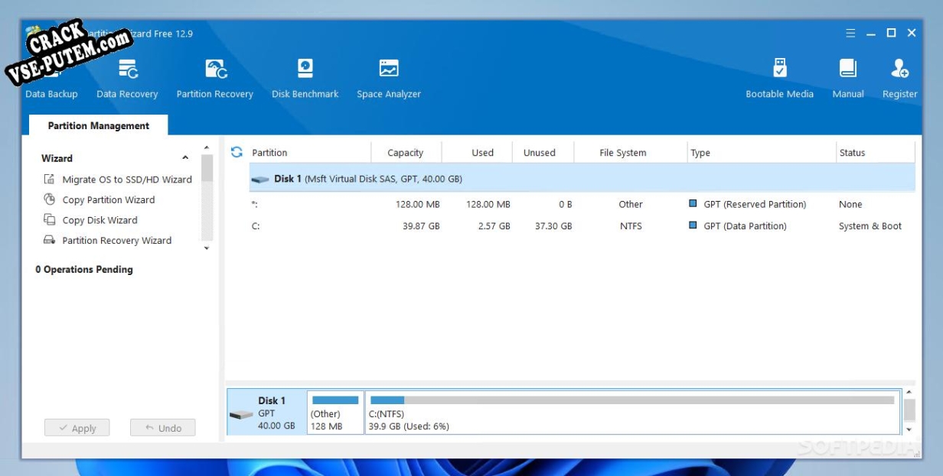Start the Partition Recovery Wizard link
Image resolution: width=943 pixels, height=476 pixels.
(117, 240)
